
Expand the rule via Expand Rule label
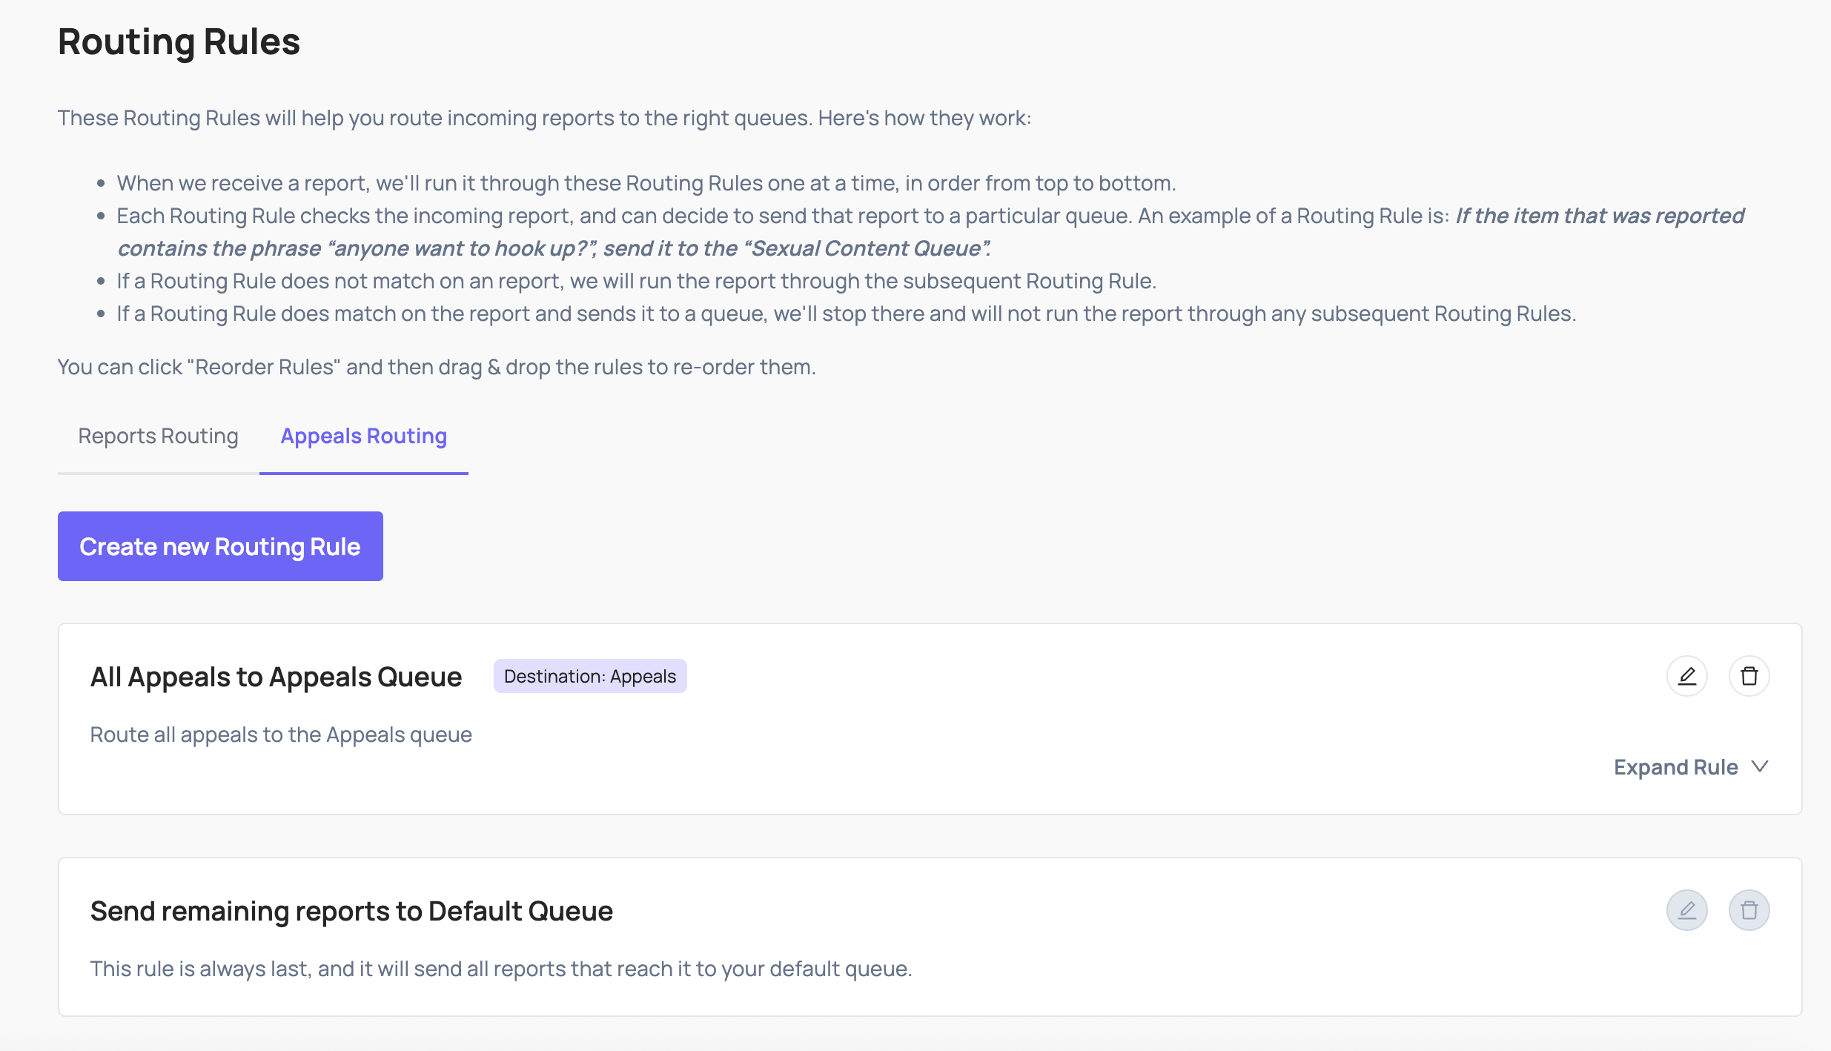(x=1675, y=767)
